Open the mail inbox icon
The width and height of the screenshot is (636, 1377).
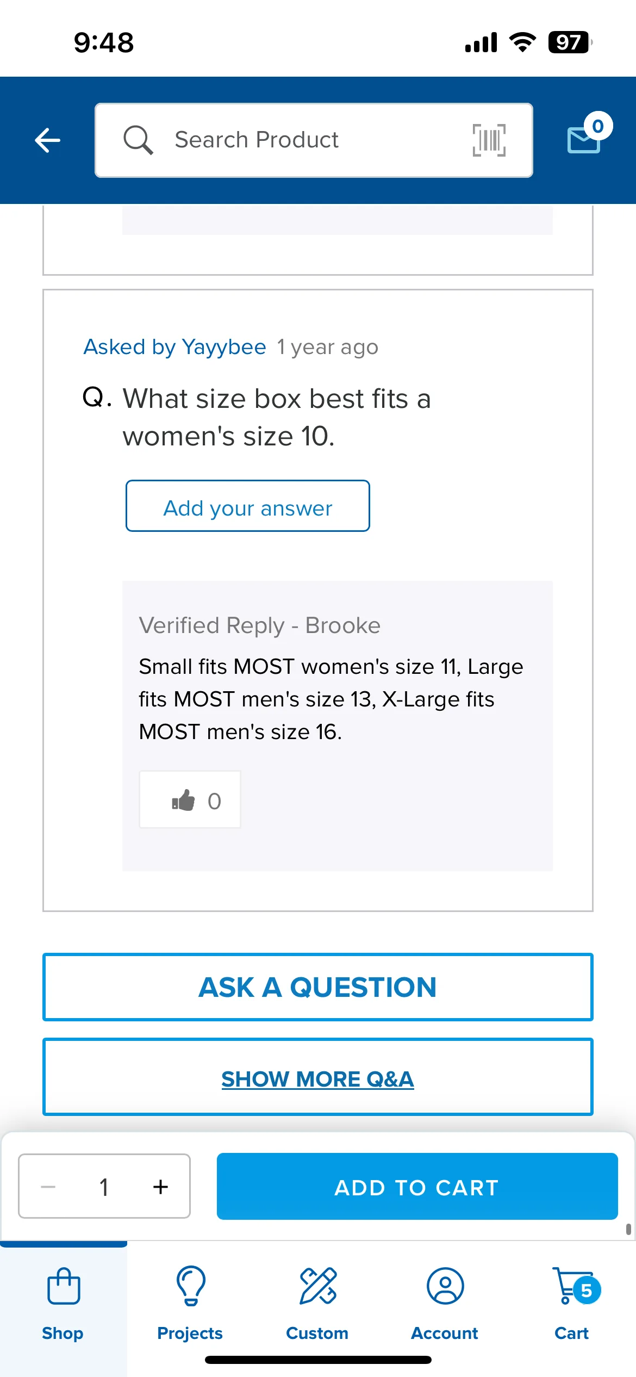584,140
